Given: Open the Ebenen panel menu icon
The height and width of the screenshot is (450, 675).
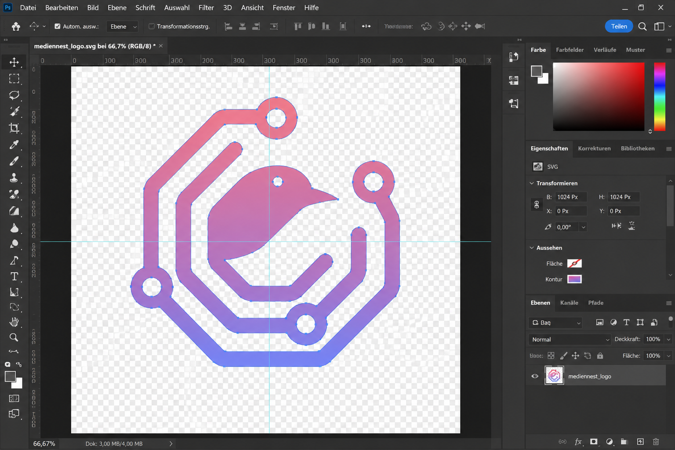Looking at the screenshot, I should tap(668, 303).
